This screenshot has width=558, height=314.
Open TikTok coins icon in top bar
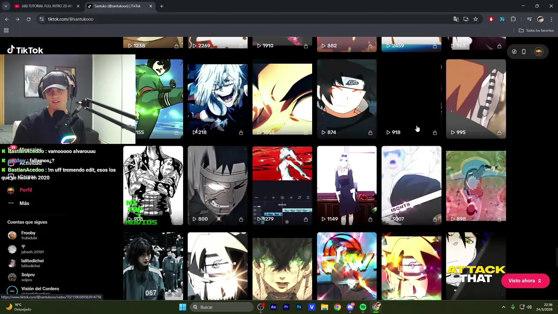514,51
